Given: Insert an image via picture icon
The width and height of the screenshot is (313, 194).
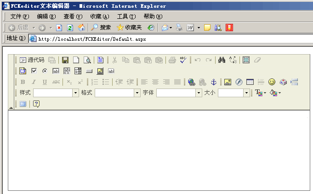Looking at the screenshot, I should pos(228,82).
